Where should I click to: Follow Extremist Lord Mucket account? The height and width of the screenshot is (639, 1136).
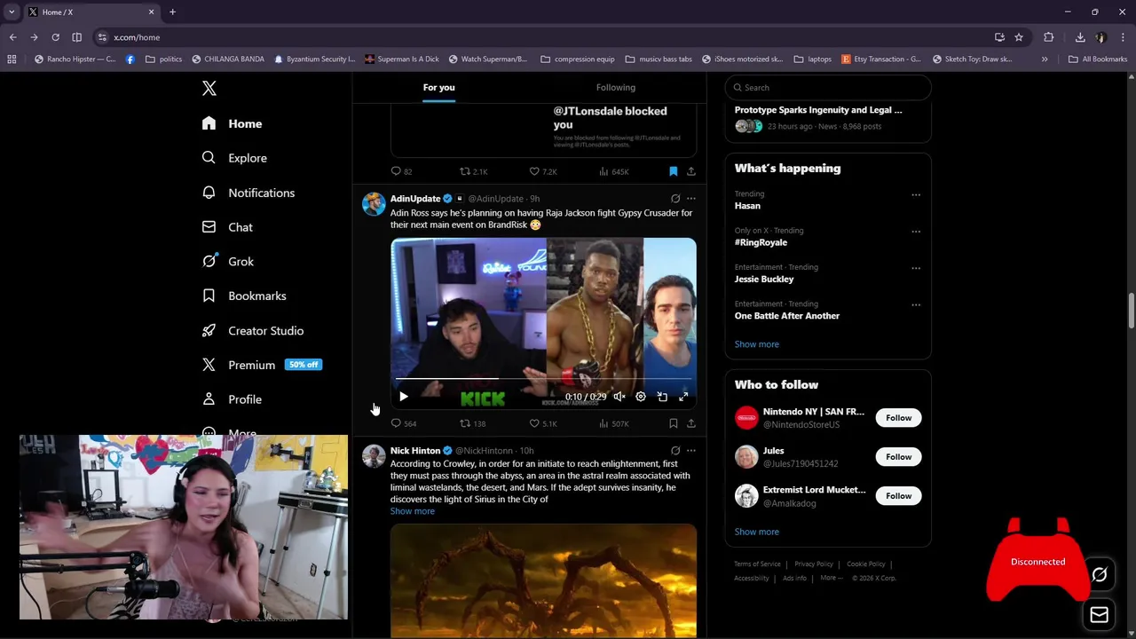898,496
